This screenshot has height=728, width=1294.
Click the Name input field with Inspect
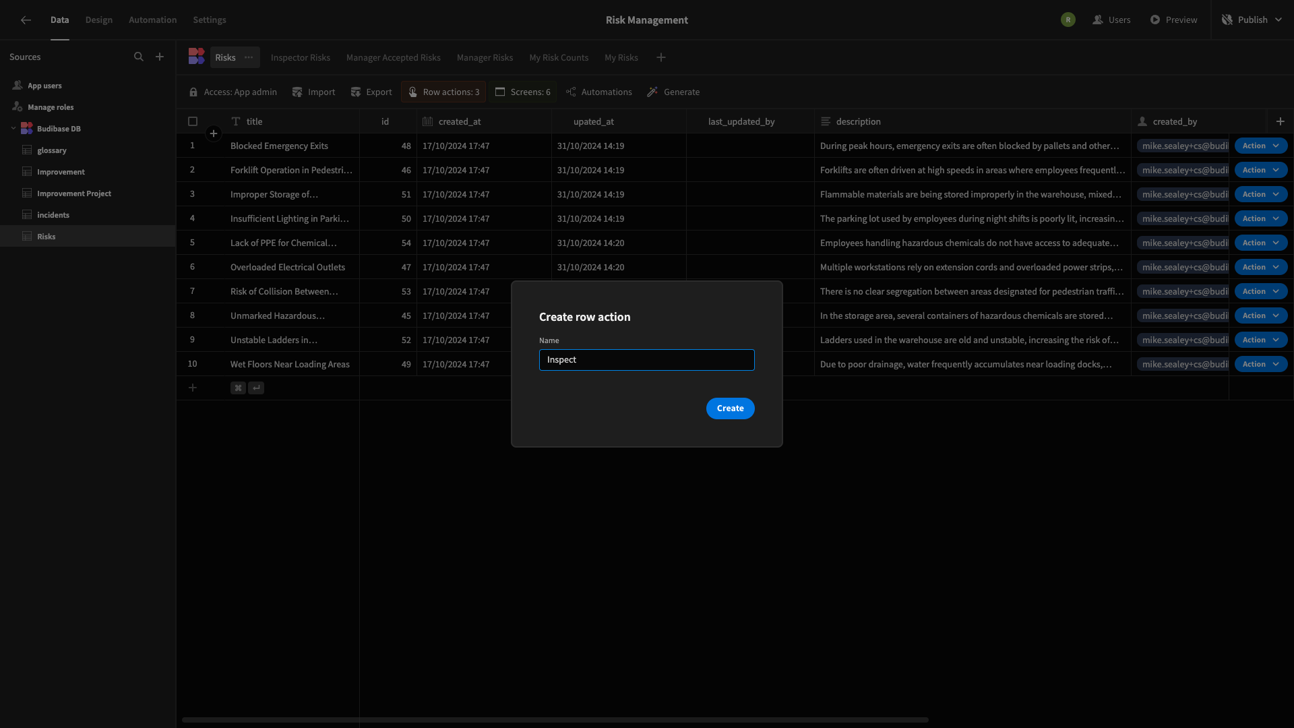tap(647, 360)
